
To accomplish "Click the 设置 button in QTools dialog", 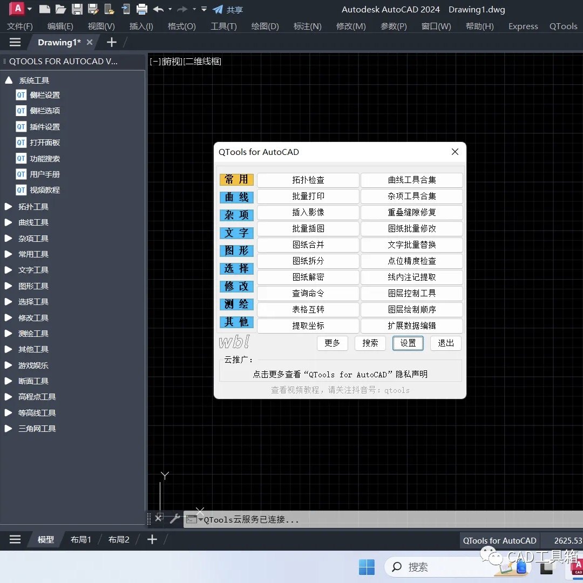I will click(x=408, y=343).
